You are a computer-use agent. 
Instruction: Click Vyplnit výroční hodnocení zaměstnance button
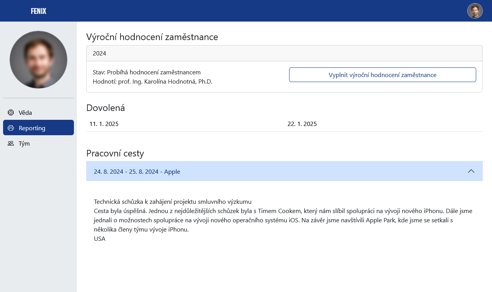coord(382,75)
